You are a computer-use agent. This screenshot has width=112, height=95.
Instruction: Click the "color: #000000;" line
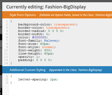(33, 37)
